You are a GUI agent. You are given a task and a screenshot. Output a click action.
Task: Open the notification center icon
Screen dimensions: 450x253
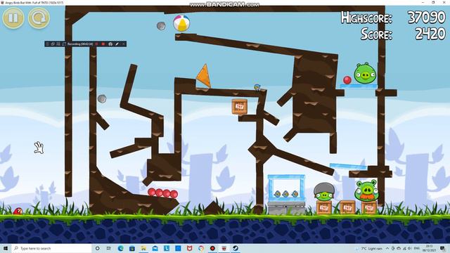[x=443, y=248]
